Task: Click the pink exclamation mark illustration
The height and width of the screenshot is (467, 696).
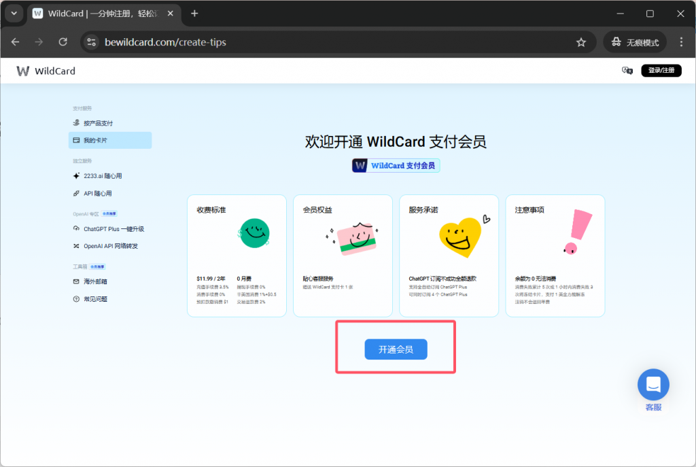Action: coord(578,231)
